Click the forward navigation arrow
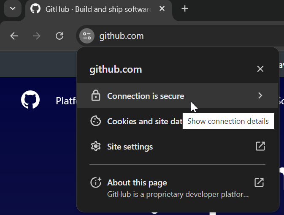Viewport: 284px width, 215px height. pyautogui.click(x=37, y=36)
